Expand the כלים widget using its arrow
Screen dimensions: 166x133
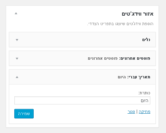coord(17,40)
